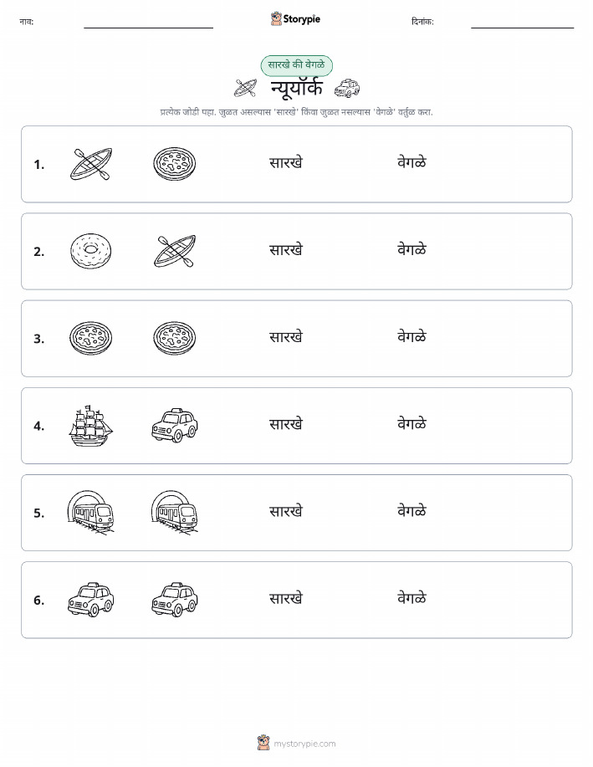Select 'वेगळे' for row 4
Screen dimensions: 593x767
(412, 424)
